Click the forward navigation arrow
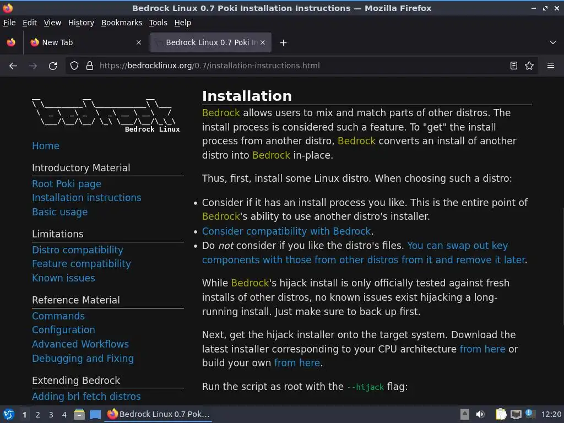 (33, 66)
